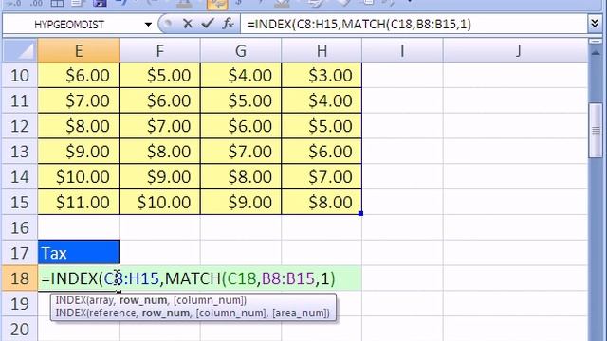Confirm the formula with the checkmark icon
607x341 pixels.
(x=208, y=24)
